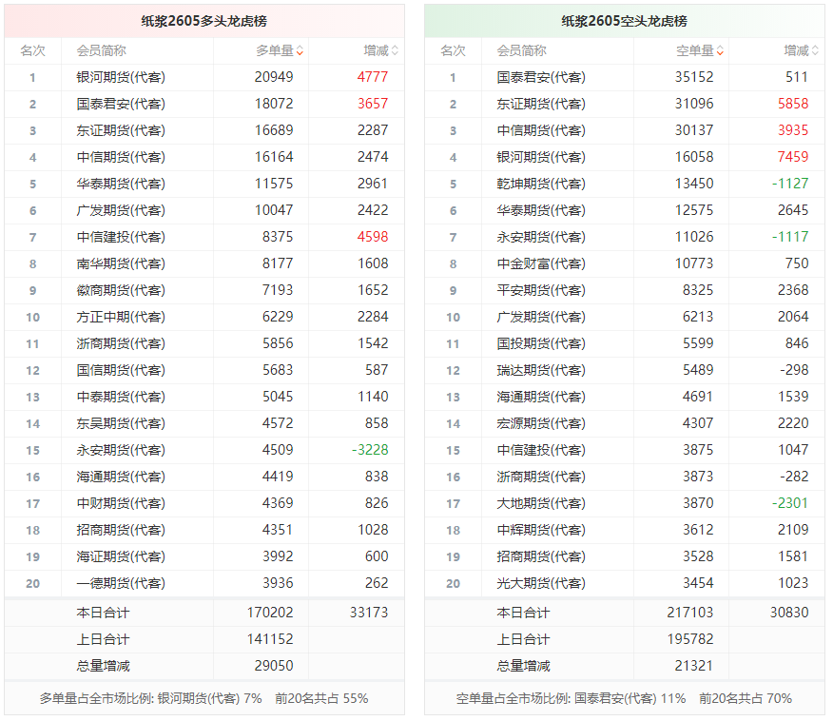Click the green change value -2301

pos(790,503)
